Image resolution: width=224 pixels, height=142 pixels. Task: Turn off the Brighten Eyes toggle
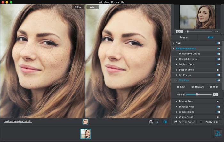point(218,64)
